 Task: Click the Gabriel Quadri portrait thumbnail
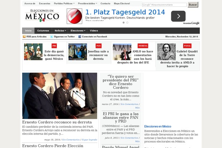pos(166,52)
